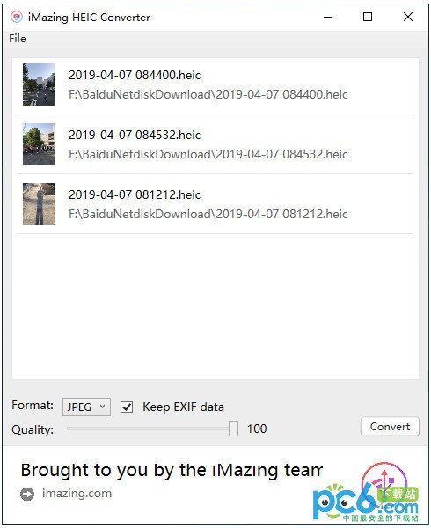Minimize the HEIC Converter window
The image size is (431, 528).
(328, 17)
